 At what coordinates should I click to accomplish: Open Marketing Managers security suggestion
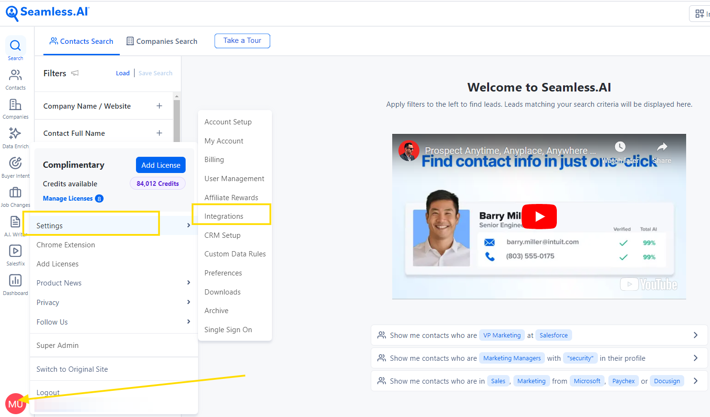(539, 358)
